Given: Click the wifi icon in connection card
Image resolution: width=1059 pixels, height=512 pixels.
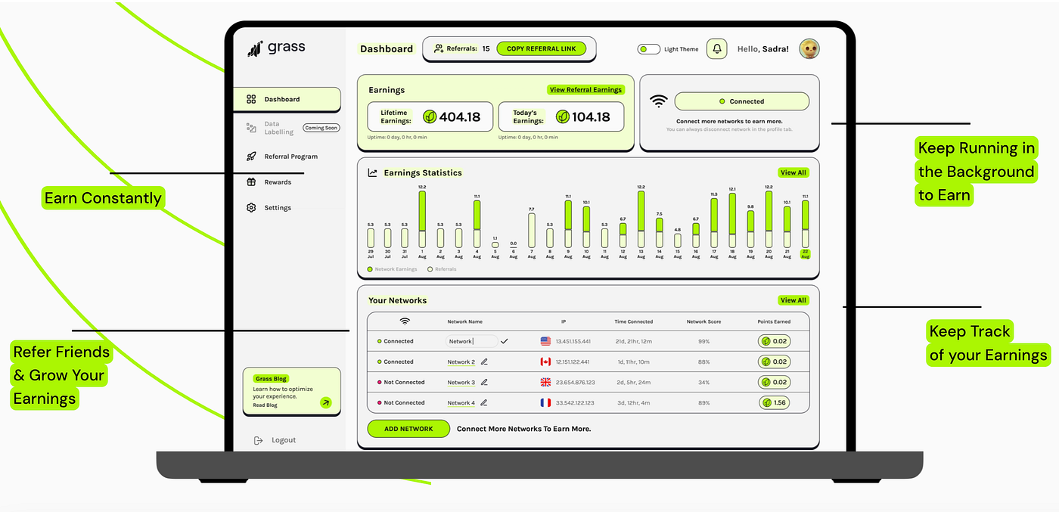Looking at the screenshot, I should pos(659,101).
